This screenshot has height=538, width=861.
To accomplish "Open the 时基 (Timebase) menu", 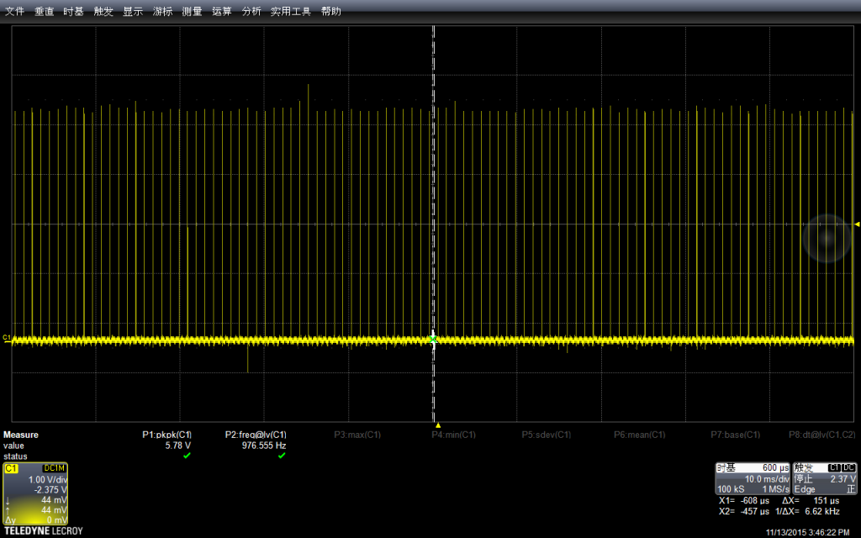I will [x=74, y=11].
